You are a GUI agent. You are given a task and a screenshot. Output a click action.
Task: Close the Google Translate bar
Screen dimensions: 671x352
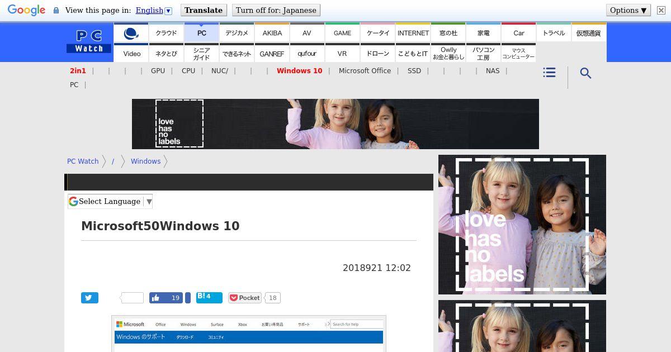[x=660, y=10]
